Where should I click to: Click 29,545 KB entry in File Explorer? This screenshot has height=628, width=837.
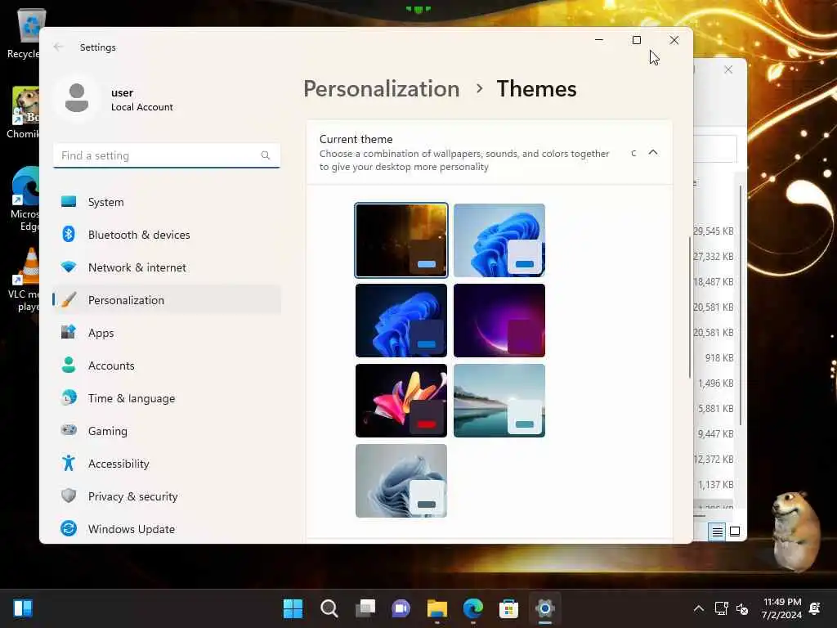pos(713,231)
